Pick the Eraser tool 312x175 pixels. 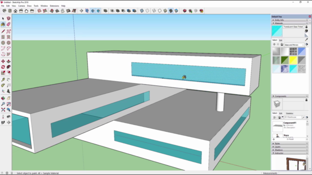point(9,24)
